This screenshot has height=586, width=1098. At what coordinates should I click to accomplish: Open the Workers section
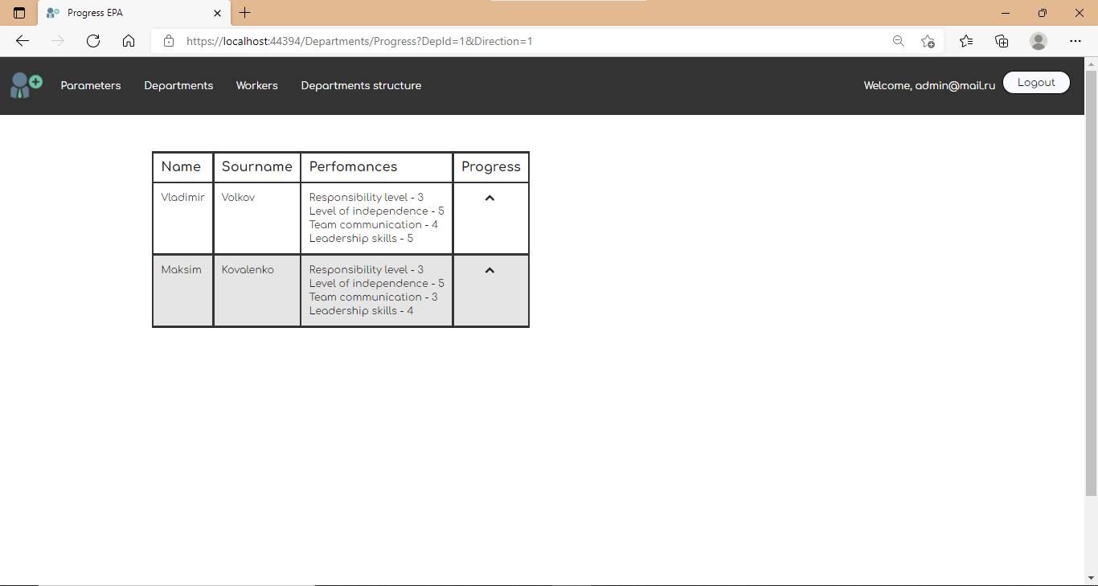(257, 85)
